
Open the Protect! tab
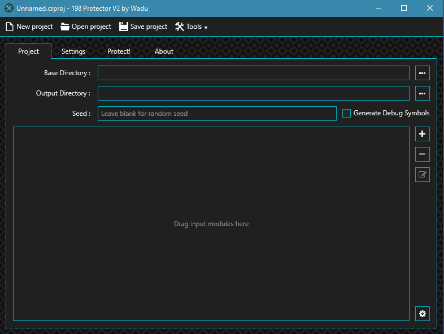(119, 51)
